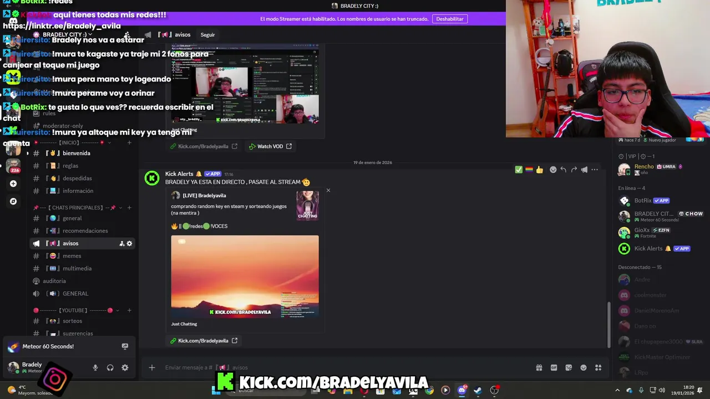Open the emoji picker in message bar
Viewport: 710px width, 399px height.
(x=584, y=367)
